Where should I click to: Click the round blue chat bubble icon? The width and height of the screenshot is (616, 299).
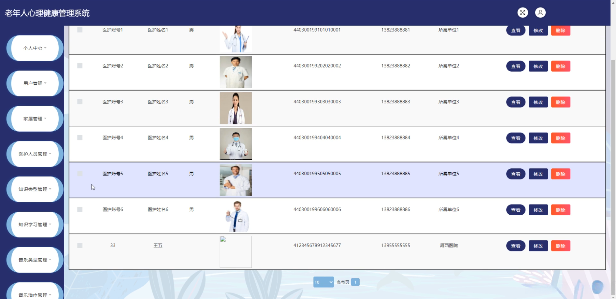tap(597, 287)
